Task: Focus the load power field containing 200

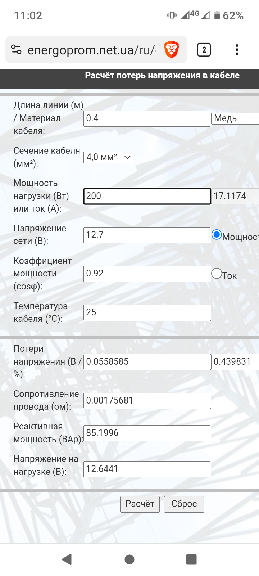Action: 147,196
